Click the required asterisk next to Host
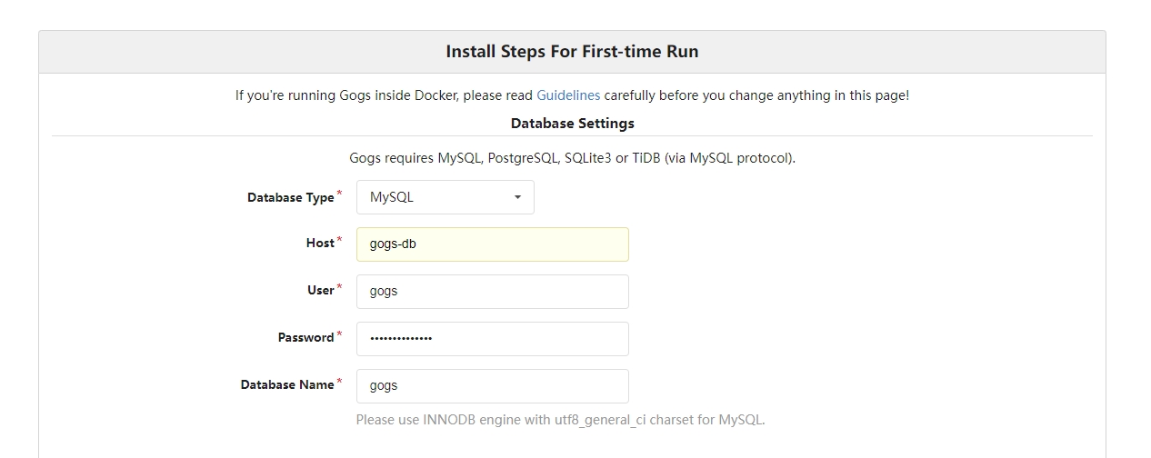 [x=340, y=240]
